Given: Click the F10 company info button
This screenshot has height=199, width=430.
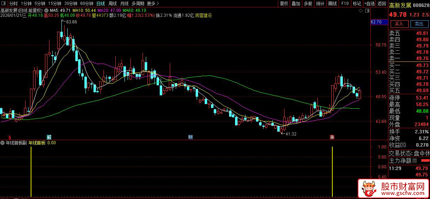Looking at the screenshot, I should 345,4.
